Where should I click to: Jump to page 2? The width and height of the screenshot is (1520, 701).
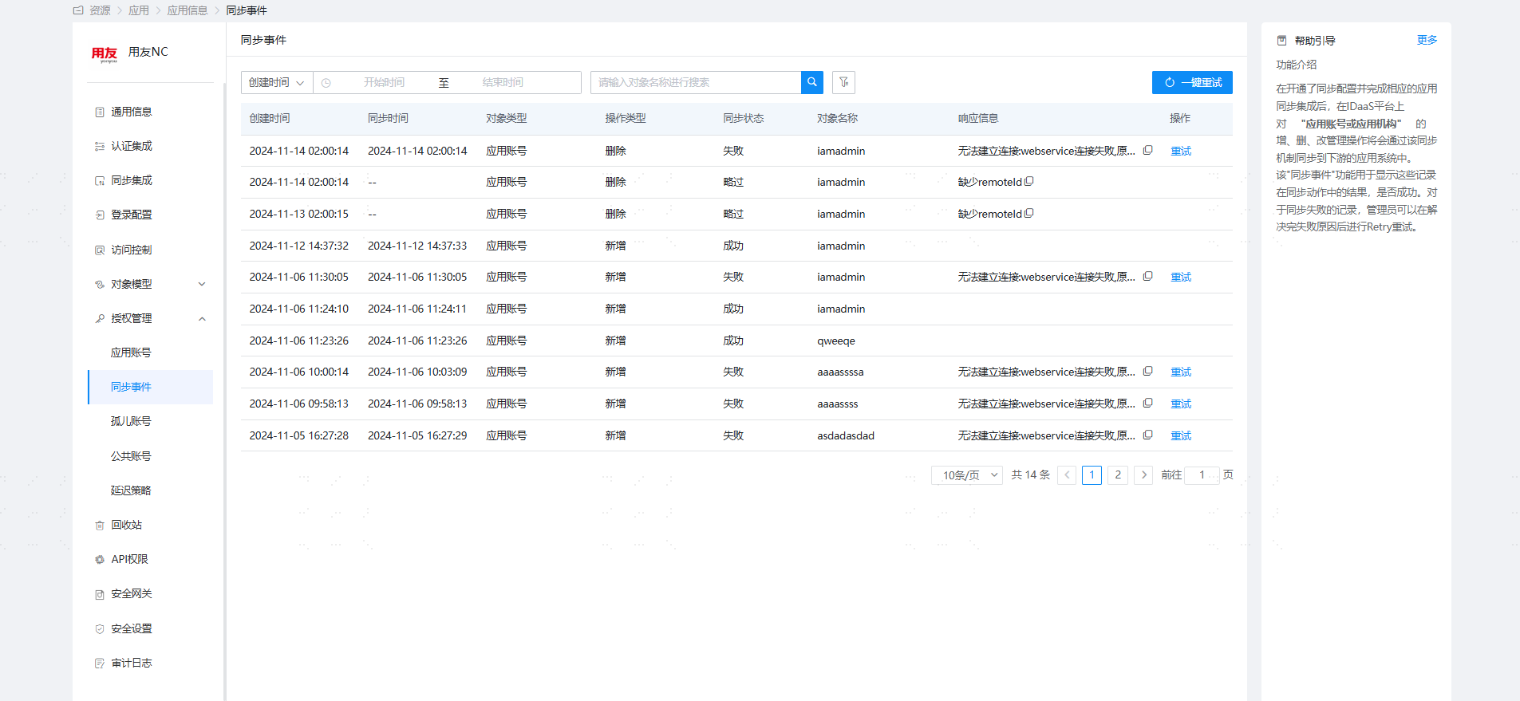pyautogui.click(x=1117, y=475)
